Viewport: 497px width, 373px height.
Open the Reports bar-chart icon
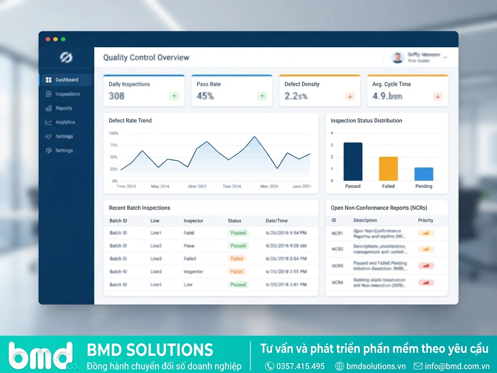(49, 108)
